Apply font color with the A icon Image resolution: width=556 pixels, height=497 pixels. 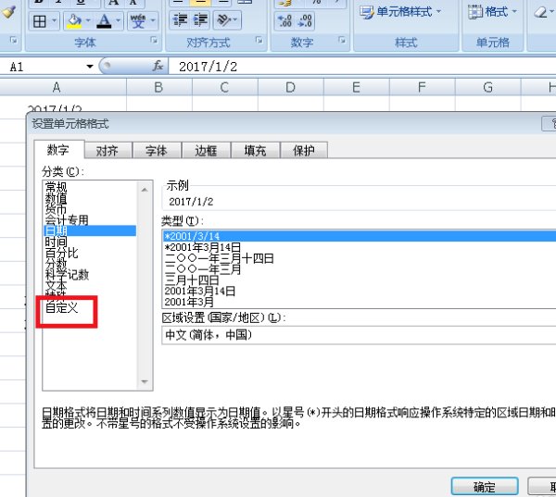[104, 21]
